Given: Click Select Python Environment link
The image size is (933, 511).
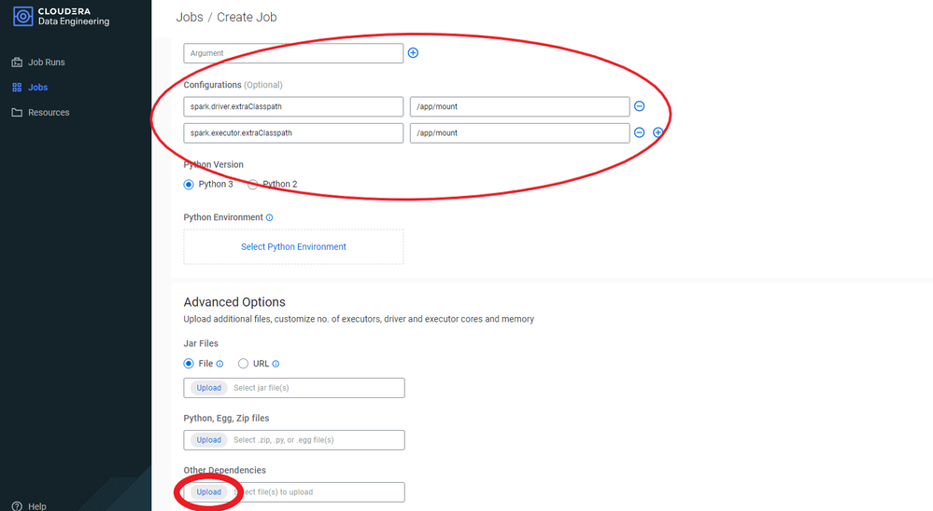Looking at the screenshot, I should pyautogui.click(x=293, y=246).
